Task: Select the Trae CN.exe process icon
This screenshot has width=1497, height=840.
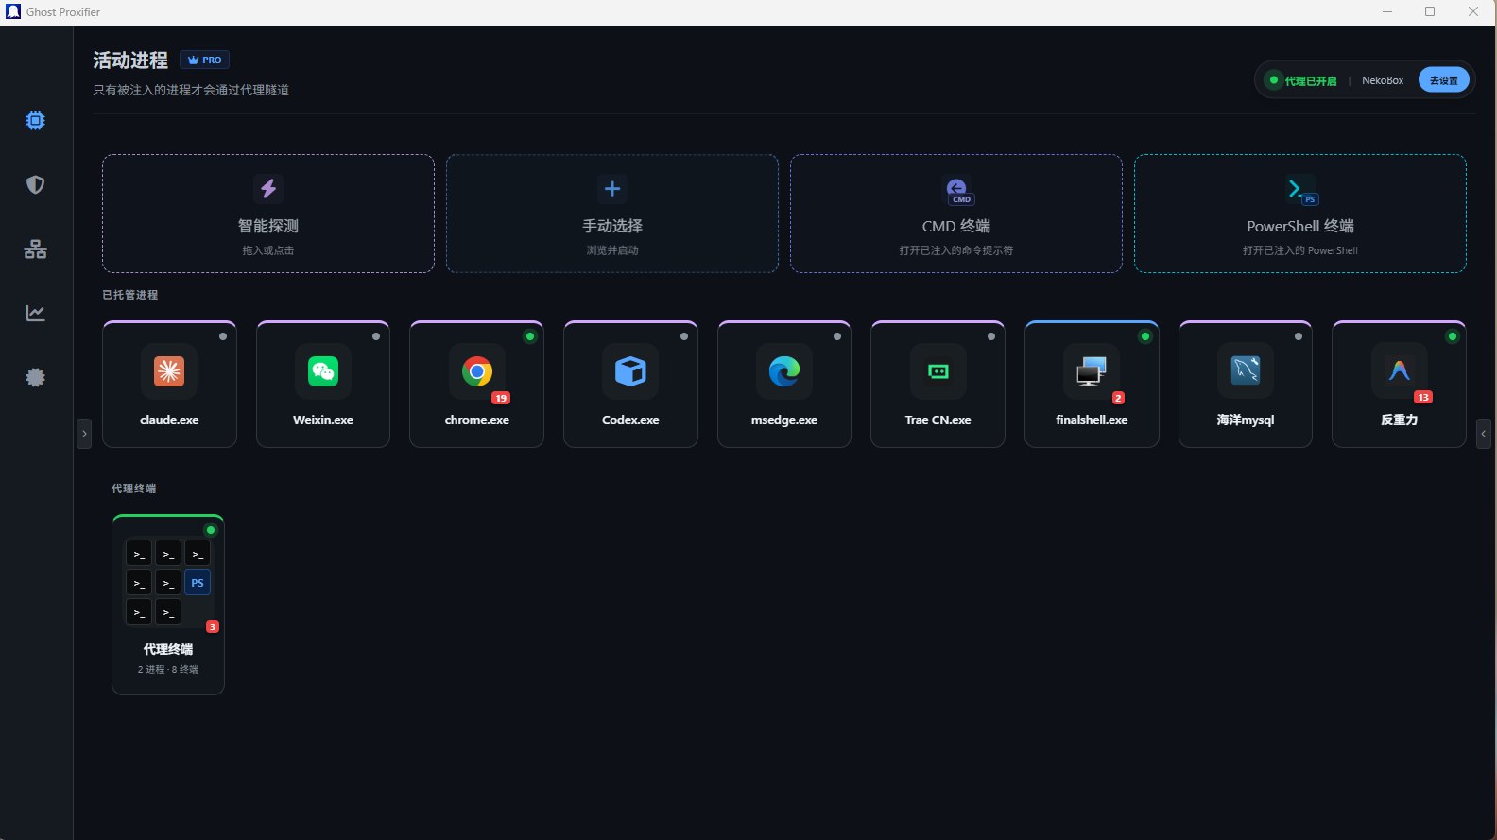Action: point(938,371)
